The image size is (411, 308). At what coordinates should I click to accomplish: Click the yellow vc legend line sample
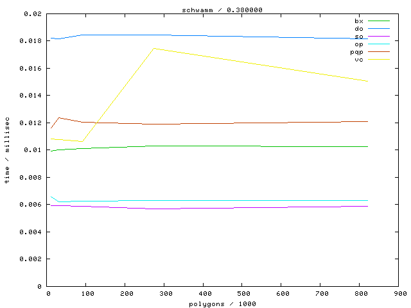click(379, 60)
